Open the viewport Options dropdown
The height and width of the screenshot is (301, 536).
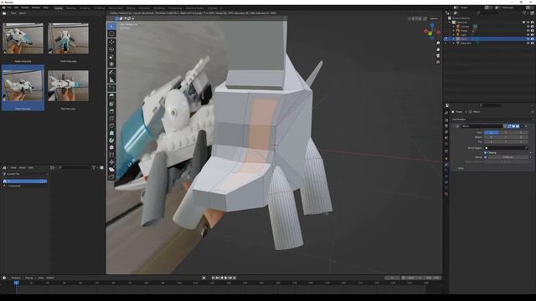[x=435, y=18]
